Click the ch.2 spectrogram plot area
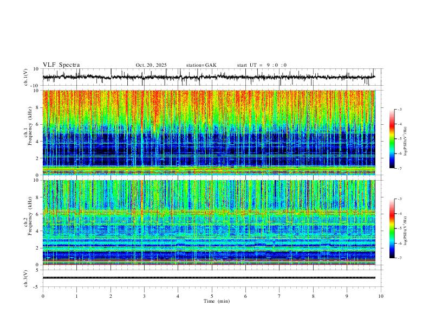This screenshot has width=429, height=332. [x=209, y=222]
